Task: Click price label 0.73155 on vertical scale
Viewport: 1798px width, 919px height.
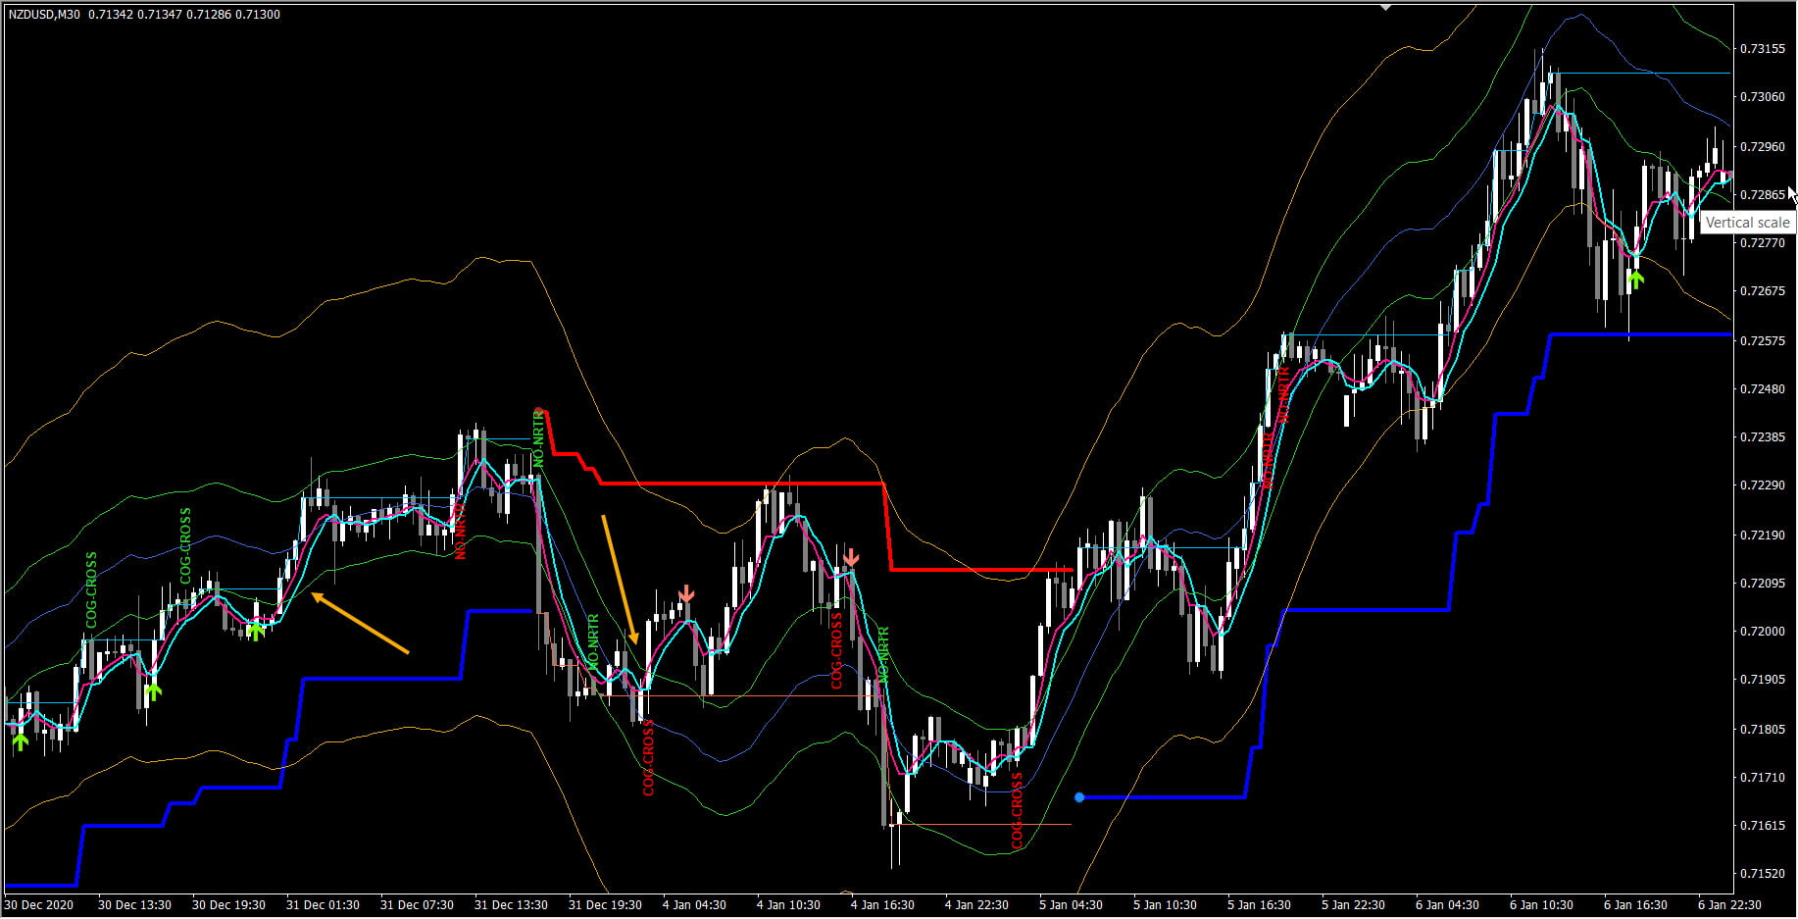Action: click(1763, 49)
